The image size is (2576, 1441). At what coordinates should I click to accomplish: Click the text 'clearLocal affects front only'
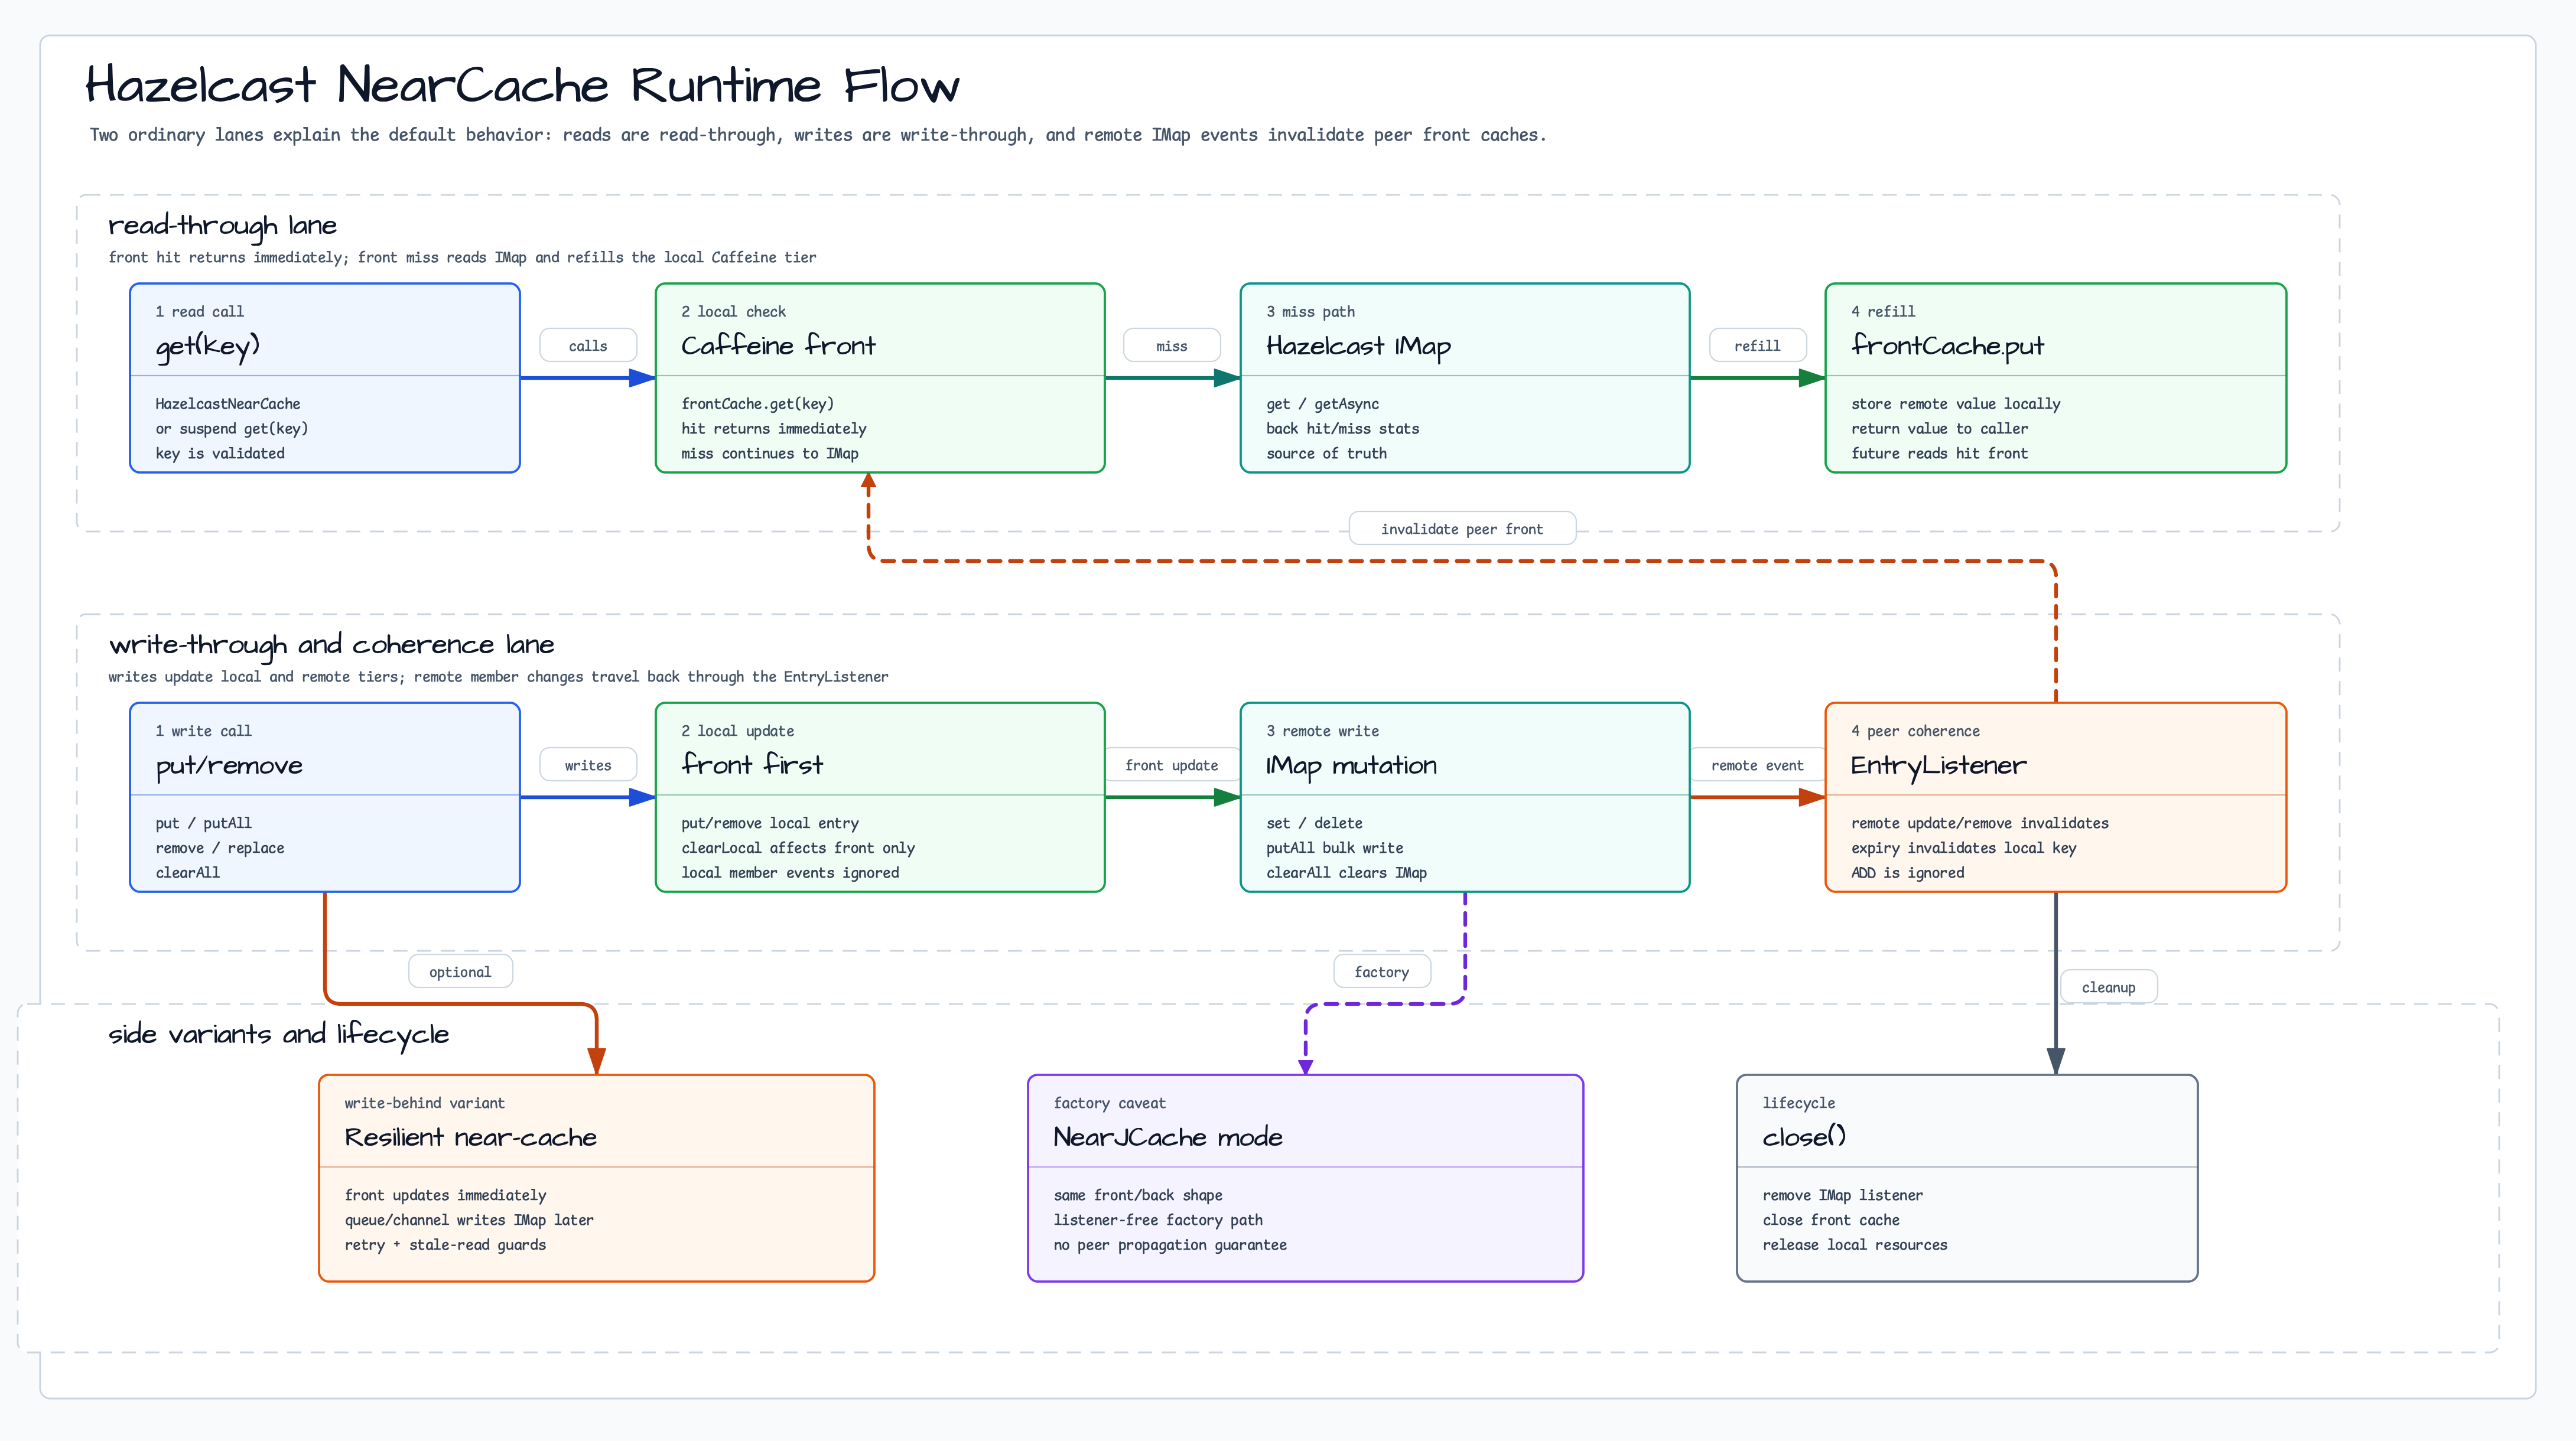pyautogui.click(x=798, y=847)
